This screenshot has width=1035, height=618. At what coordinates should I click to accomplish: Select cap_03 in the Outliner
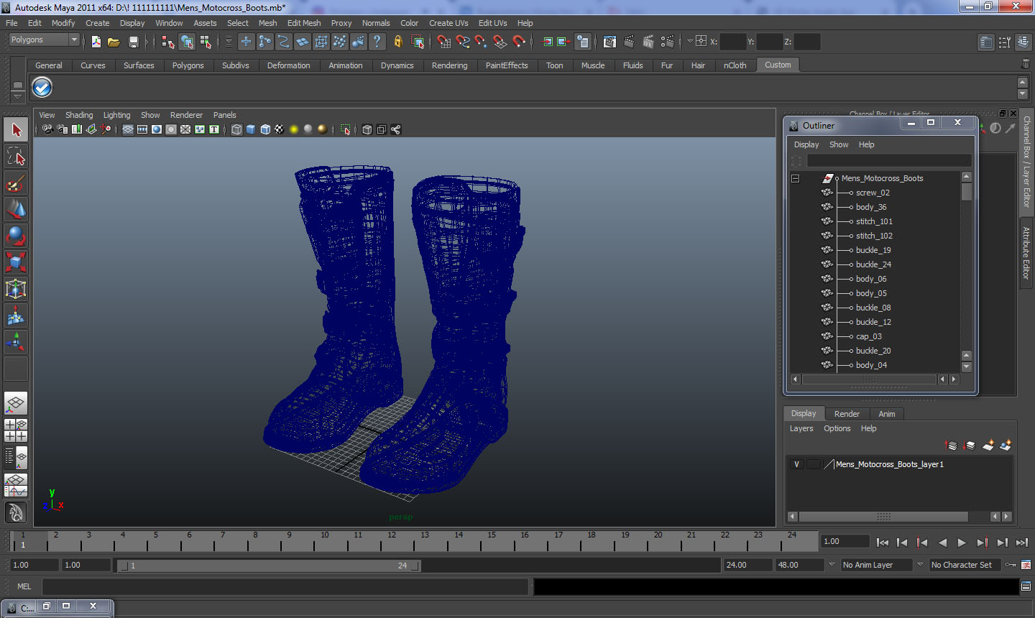pos(868,336)
